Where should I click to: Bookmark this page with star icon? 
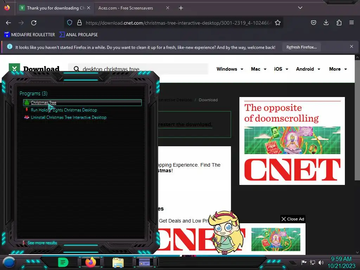(x=278, y=22)
